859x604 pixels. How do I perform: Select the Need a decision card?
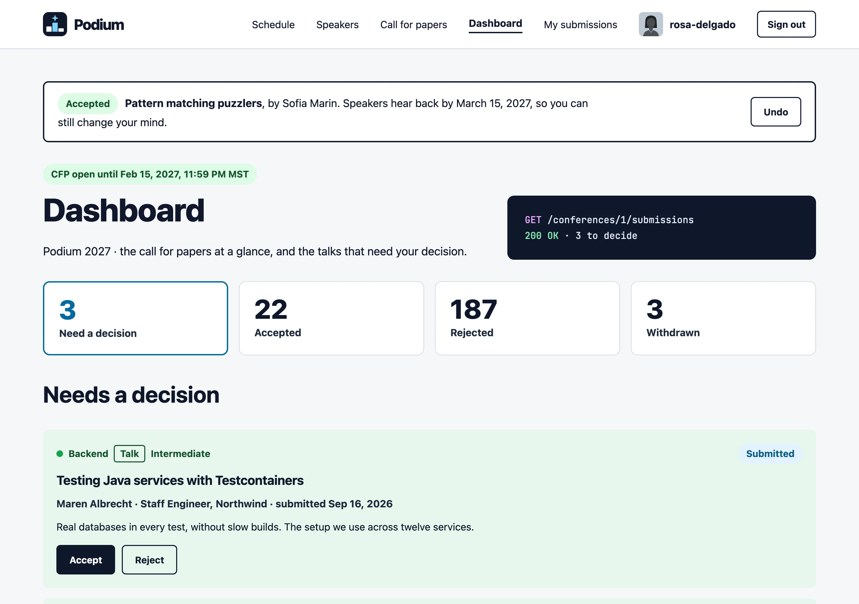tap(136, 318)
